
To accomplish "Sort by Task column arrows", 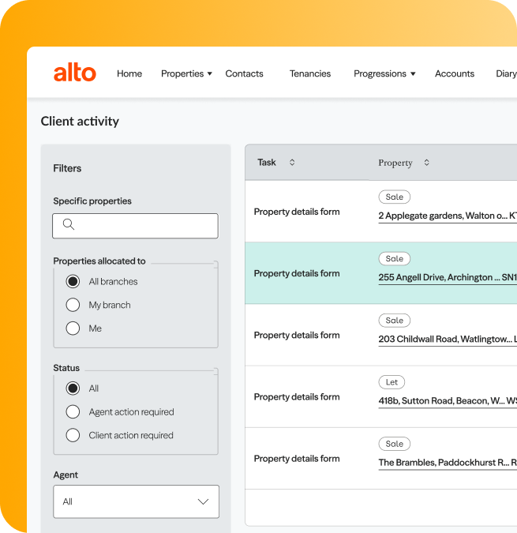I will (x=292, y=163).
